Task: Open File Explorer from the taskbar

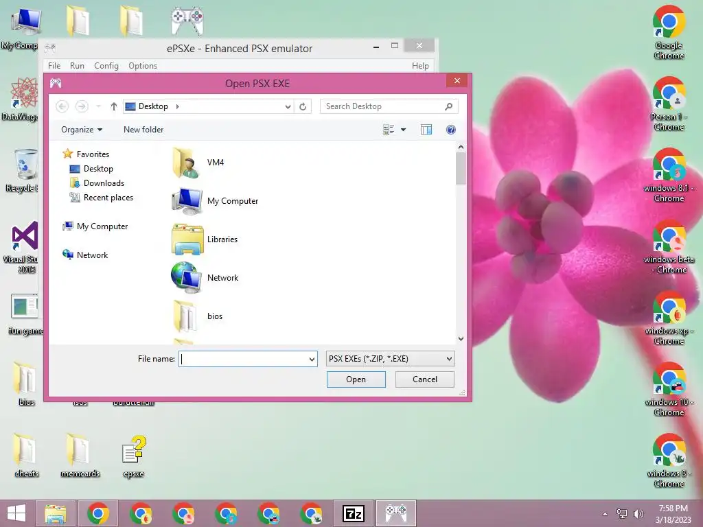Action: (56, 513)
